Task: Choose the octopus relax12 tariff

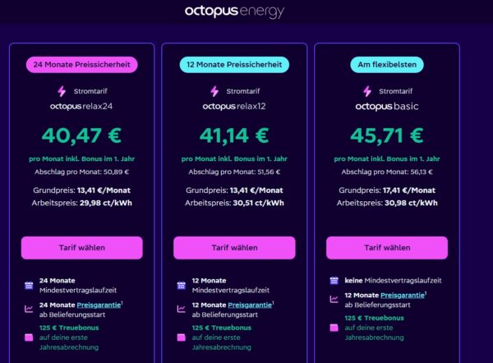Action: (x=234, y=247)
